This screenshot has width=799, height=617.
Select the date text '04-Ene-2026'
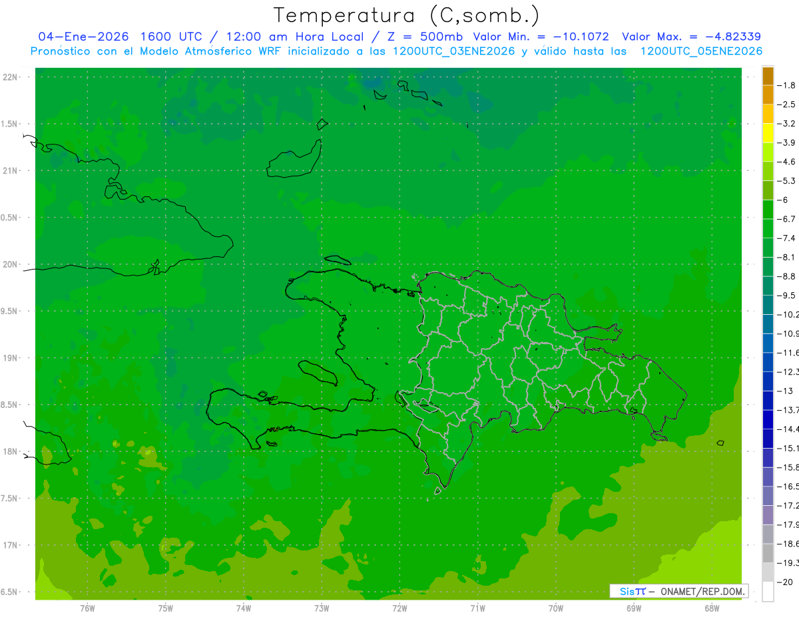[x=83, y=37]
